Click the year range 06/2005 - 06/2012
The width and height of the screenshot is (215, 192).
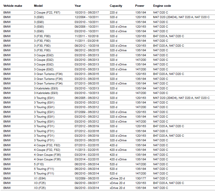tap(87, 98)
